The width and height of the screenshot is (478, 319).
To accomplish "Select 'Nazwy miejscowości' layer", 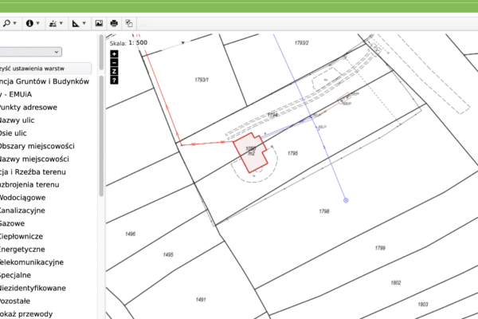I will (34, 159).
